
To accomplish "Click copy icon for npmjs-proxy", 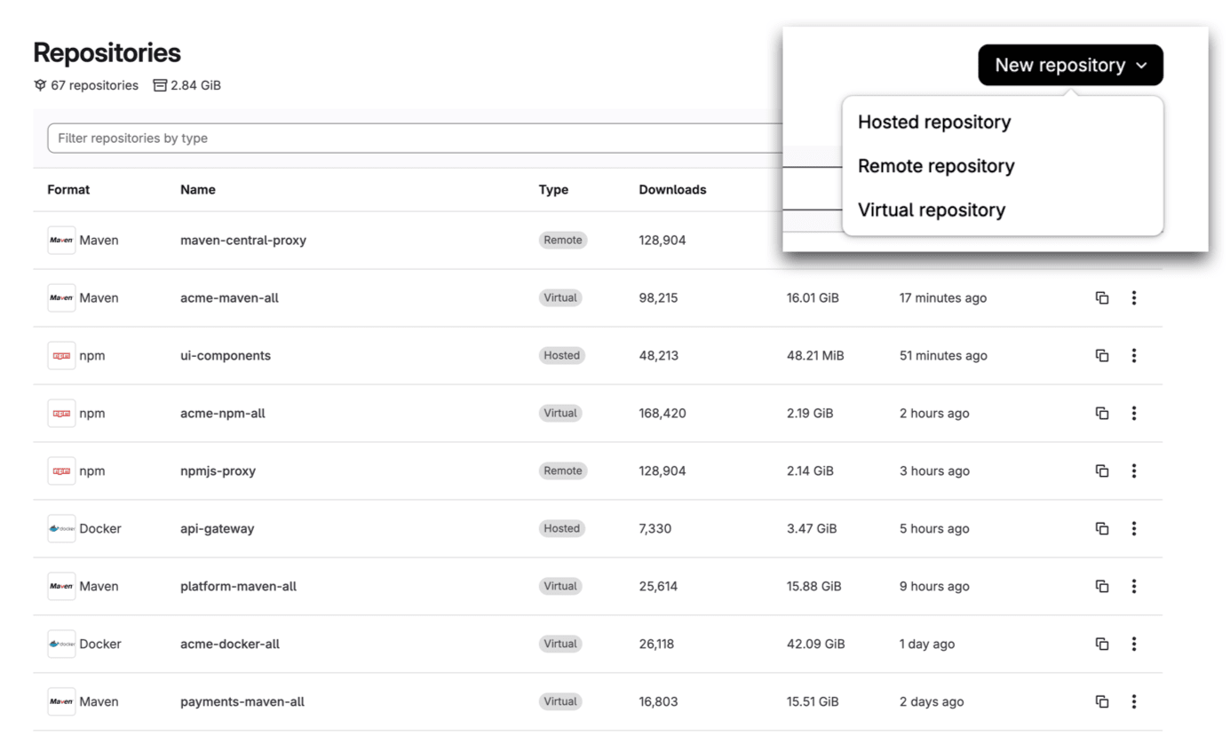I will pos(1102,471).
